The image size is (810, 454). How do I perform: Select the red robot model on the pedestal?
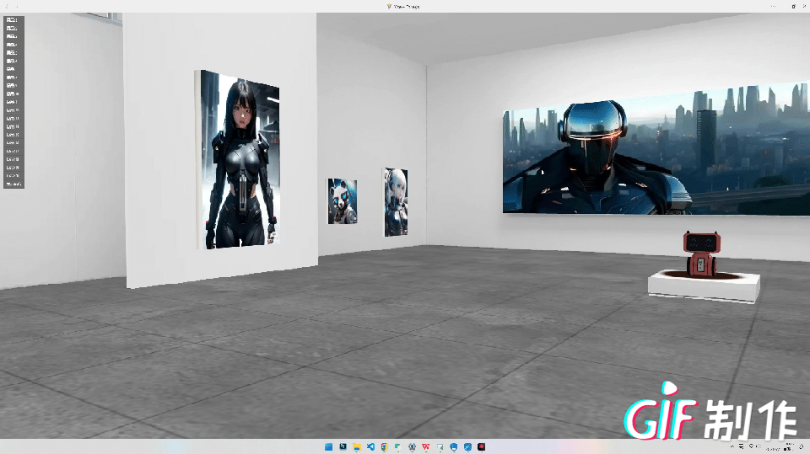click(701, 254)
